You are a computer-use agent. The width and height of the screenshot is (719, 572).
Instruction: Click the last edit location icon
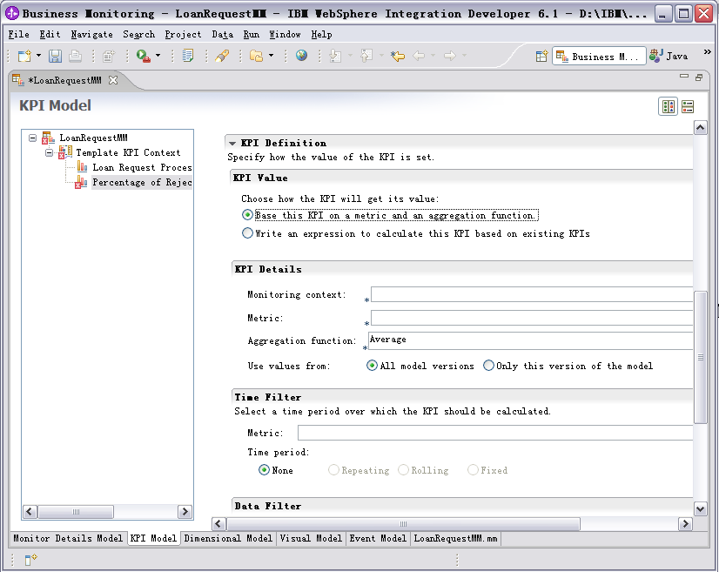coord(398,56)
